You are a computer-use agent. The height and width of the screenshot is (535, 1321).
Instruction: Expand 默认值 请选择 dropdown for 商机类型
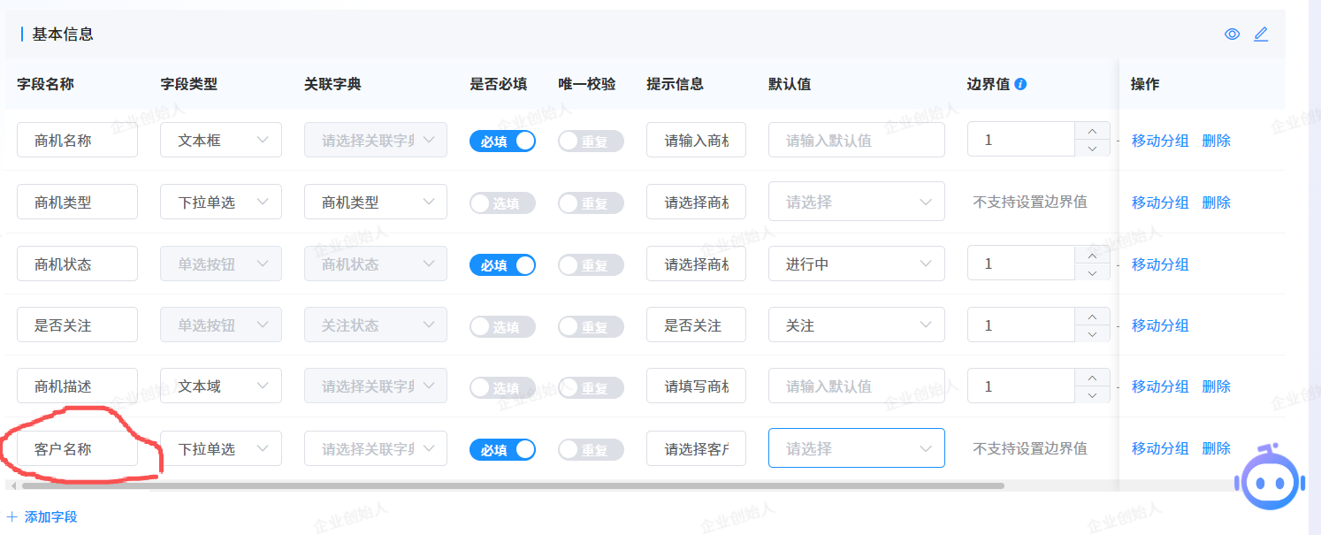pos(857,202)
